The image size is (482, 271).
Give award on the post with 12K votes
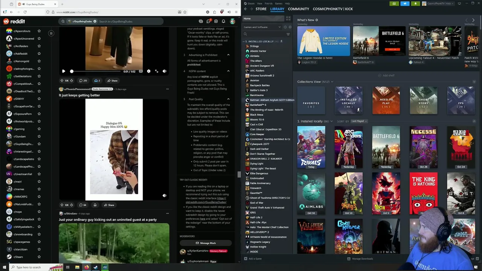(x=95, y=205)
